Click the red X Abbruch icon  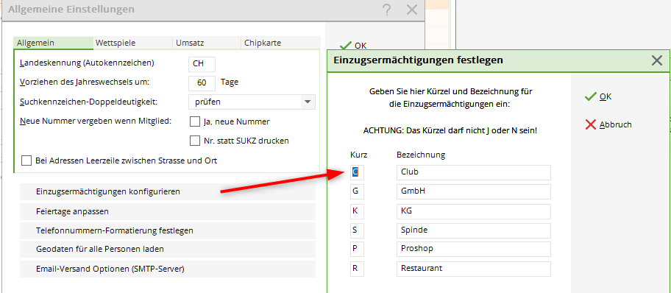[x=591, y=124]
